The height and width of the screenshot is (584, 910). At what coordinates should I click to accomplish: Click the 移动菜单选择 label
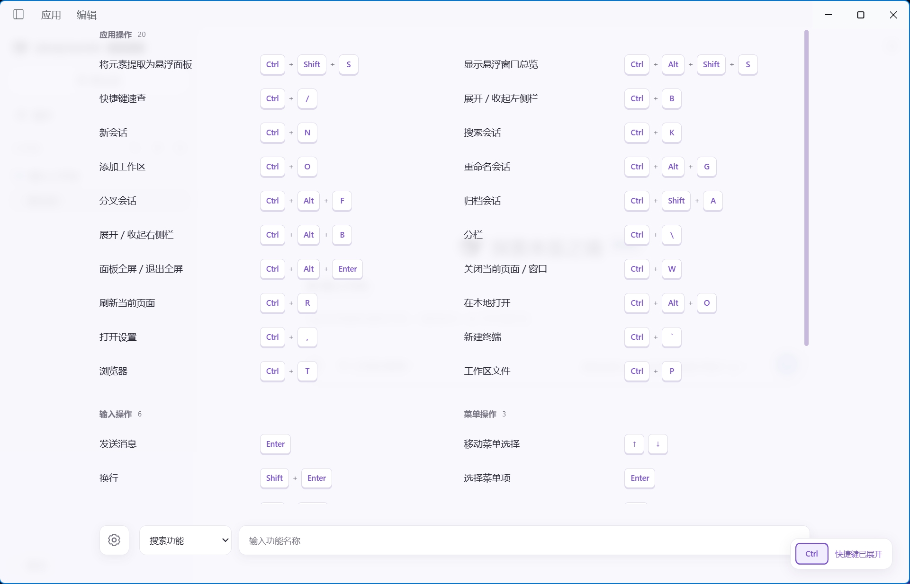[492, 444]
